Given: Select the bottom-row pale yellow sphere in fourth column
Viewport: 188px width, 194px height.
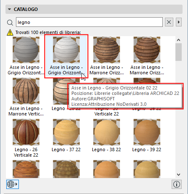Looking at the screenshot, I should [x=147, y=169].
